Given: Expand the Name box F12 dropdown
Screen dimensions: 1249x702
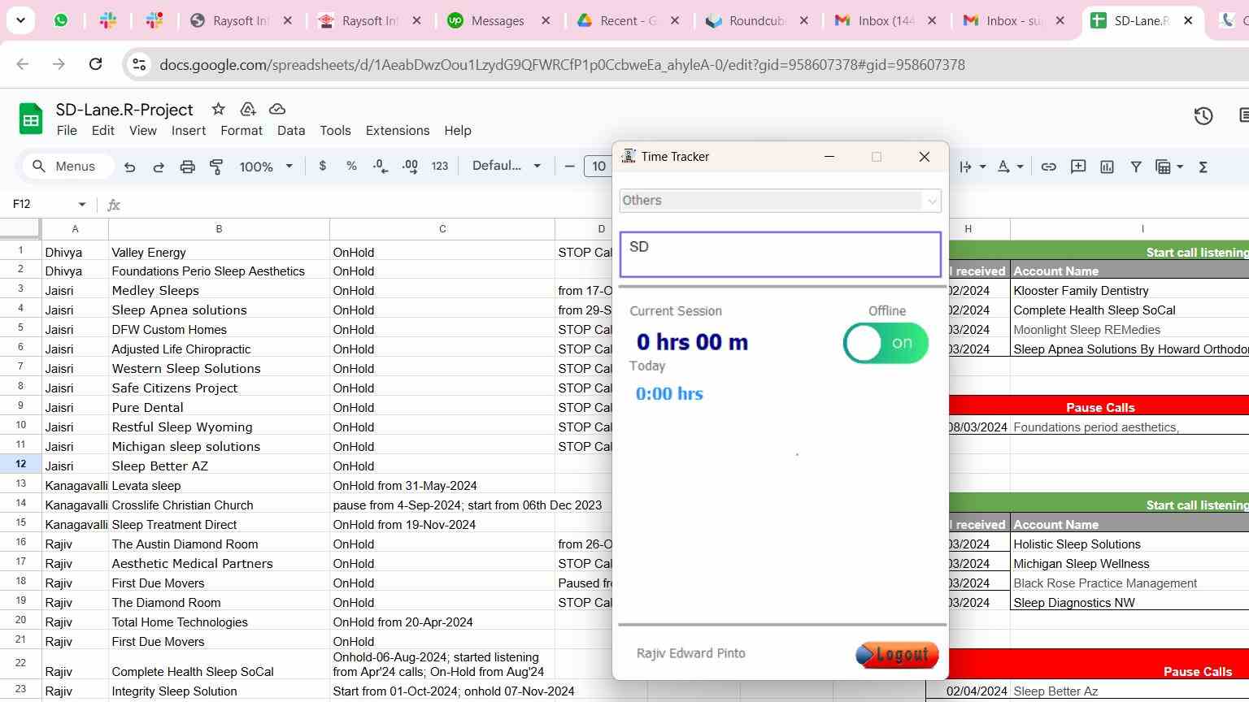Looking at the screenshot, I should point(81,204).
